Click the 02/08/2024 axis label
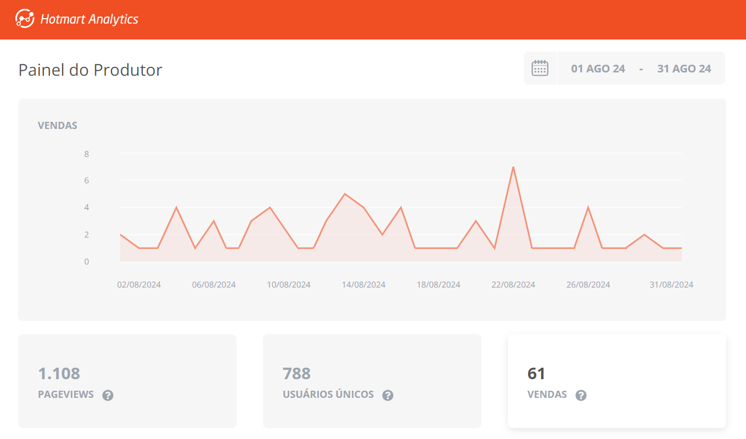 pos(139,284)
